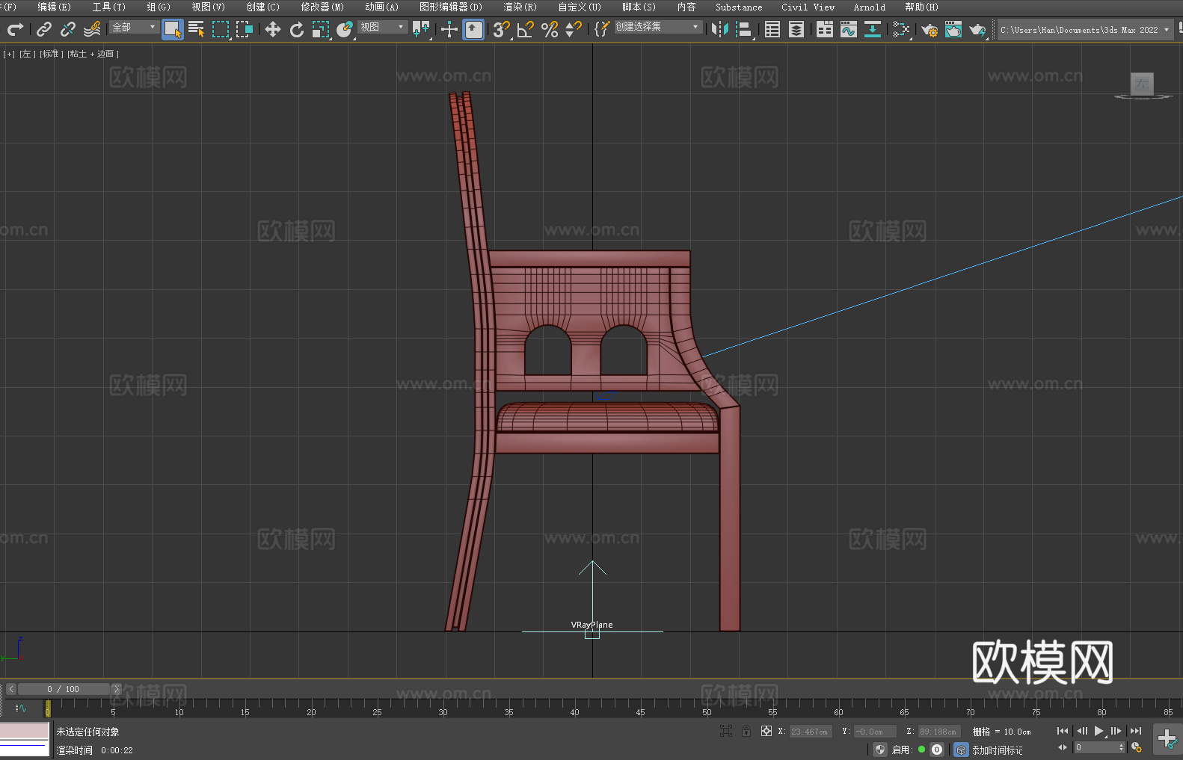Open the 全部 selection filter dropdown
The image size is (1183, 760).
134,27
